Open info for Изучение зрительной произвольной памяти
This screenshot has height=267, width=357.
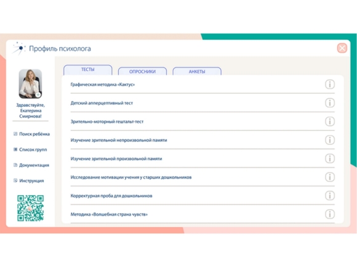(329, 158)
